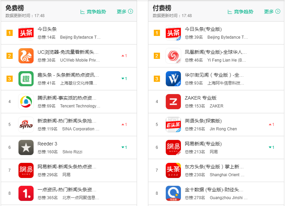Open the 金十数据 blue Q icon
The width and height of the screenshot is (285, 206).
click(x=173, y=193)
